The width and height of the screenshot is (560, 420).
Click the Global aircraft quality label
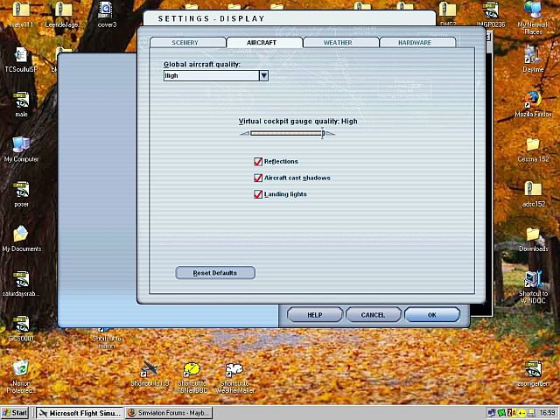[x=202, y=65]
